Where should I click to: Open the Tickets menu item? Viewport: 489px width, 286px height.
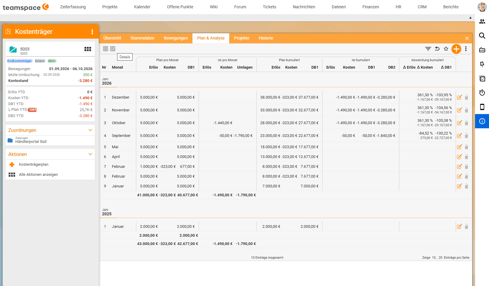270,7
